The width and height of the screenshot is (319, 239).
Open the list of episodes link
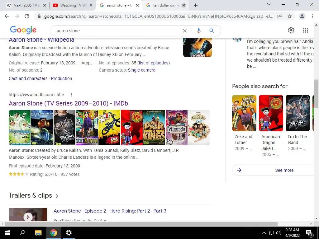click(x=154, y=63)
